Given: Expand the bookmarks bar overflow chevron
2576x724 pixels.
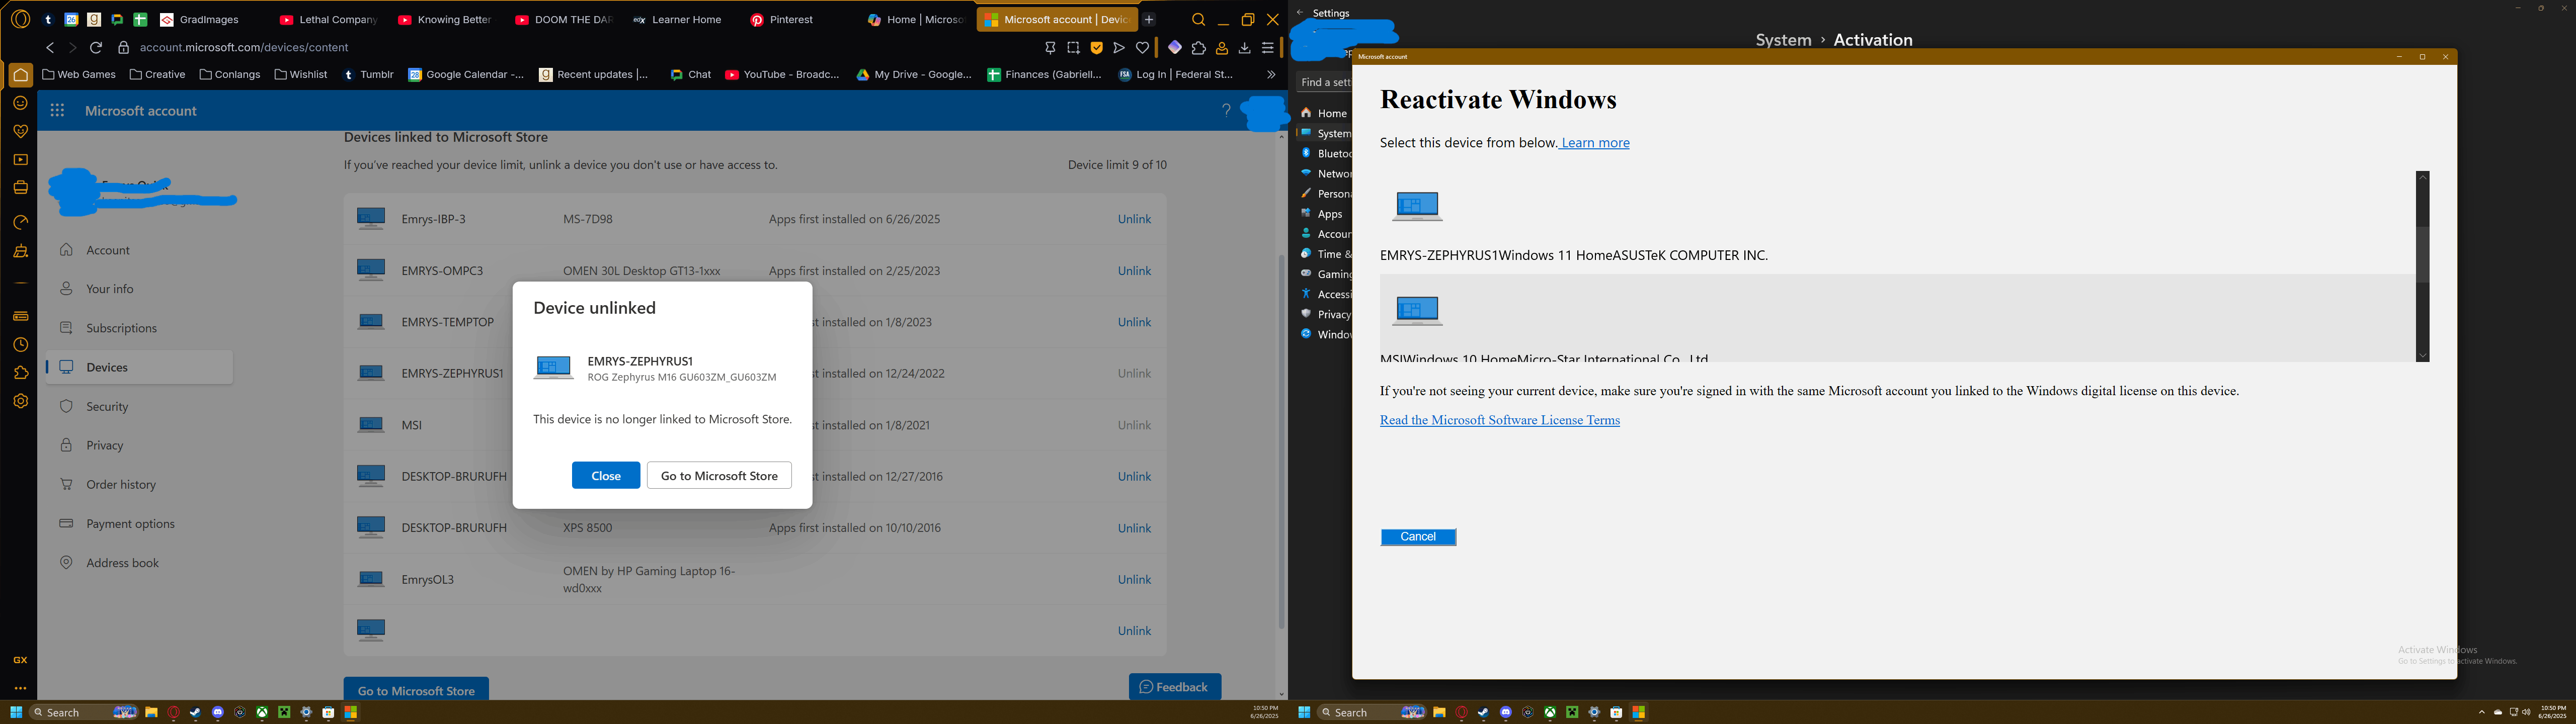Looking at the screenshot, I should (1271, 75).
